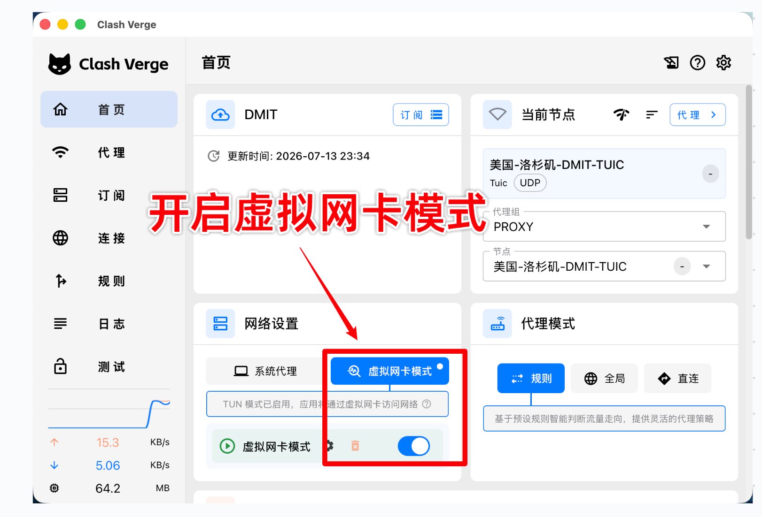Click the delay badge on node card

[710, 174]
